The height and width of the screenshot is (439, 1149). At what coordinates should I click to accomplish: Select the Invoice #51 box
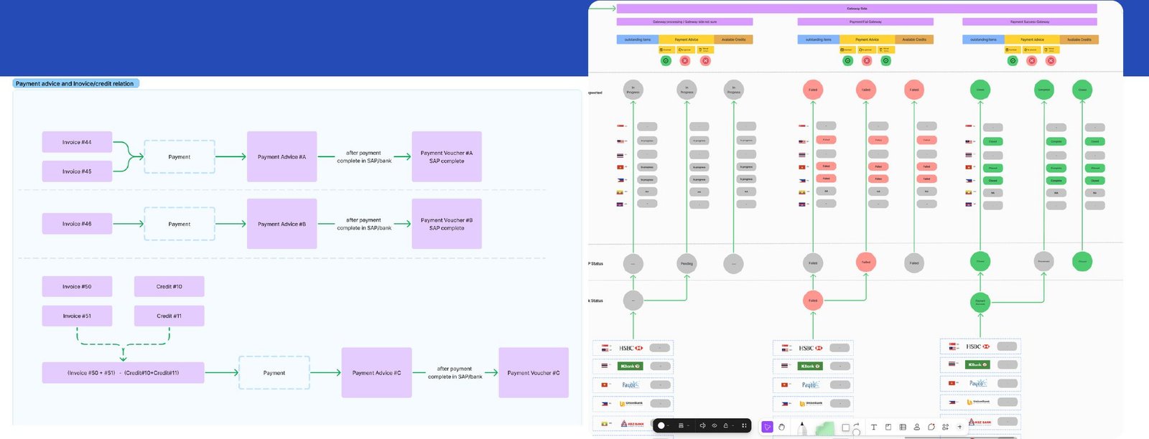[x=77, y=316]
